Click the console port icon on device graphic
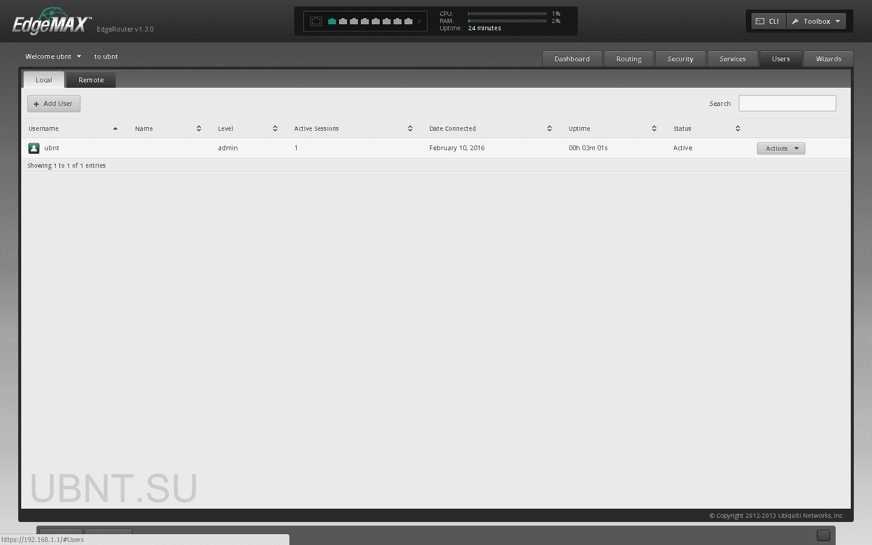Image resolution: width=872 pixels, height=545 pixels. [315, 21]
